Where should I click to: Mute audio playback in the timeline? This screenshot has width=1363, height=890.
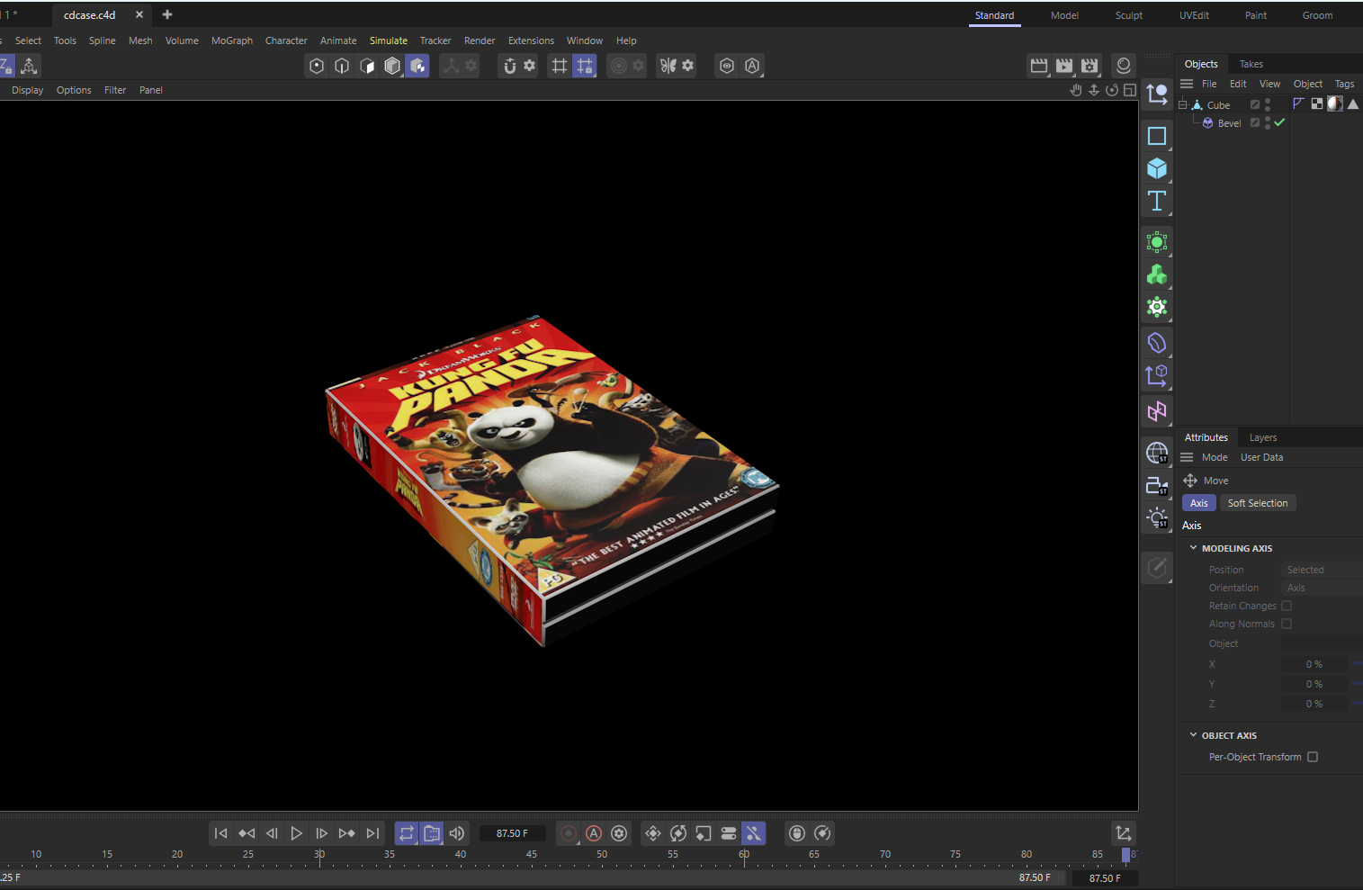[457, 832]
